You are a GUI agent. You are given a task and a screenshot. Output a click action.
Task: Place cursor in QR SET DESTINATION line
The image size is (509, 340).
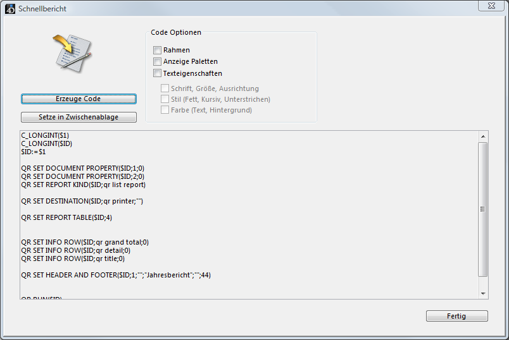(82, 201)
